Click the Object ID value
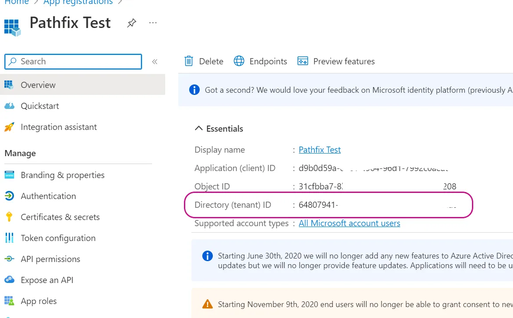The height and width of the screenshot is (318, 513). [x=378, y=187]
